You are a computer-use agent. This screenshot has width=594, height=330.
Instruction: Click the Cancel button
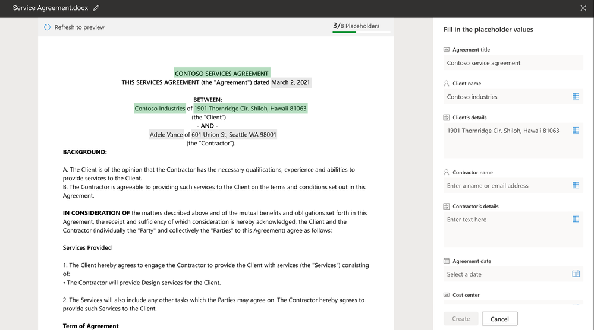(x=499, y=319)
